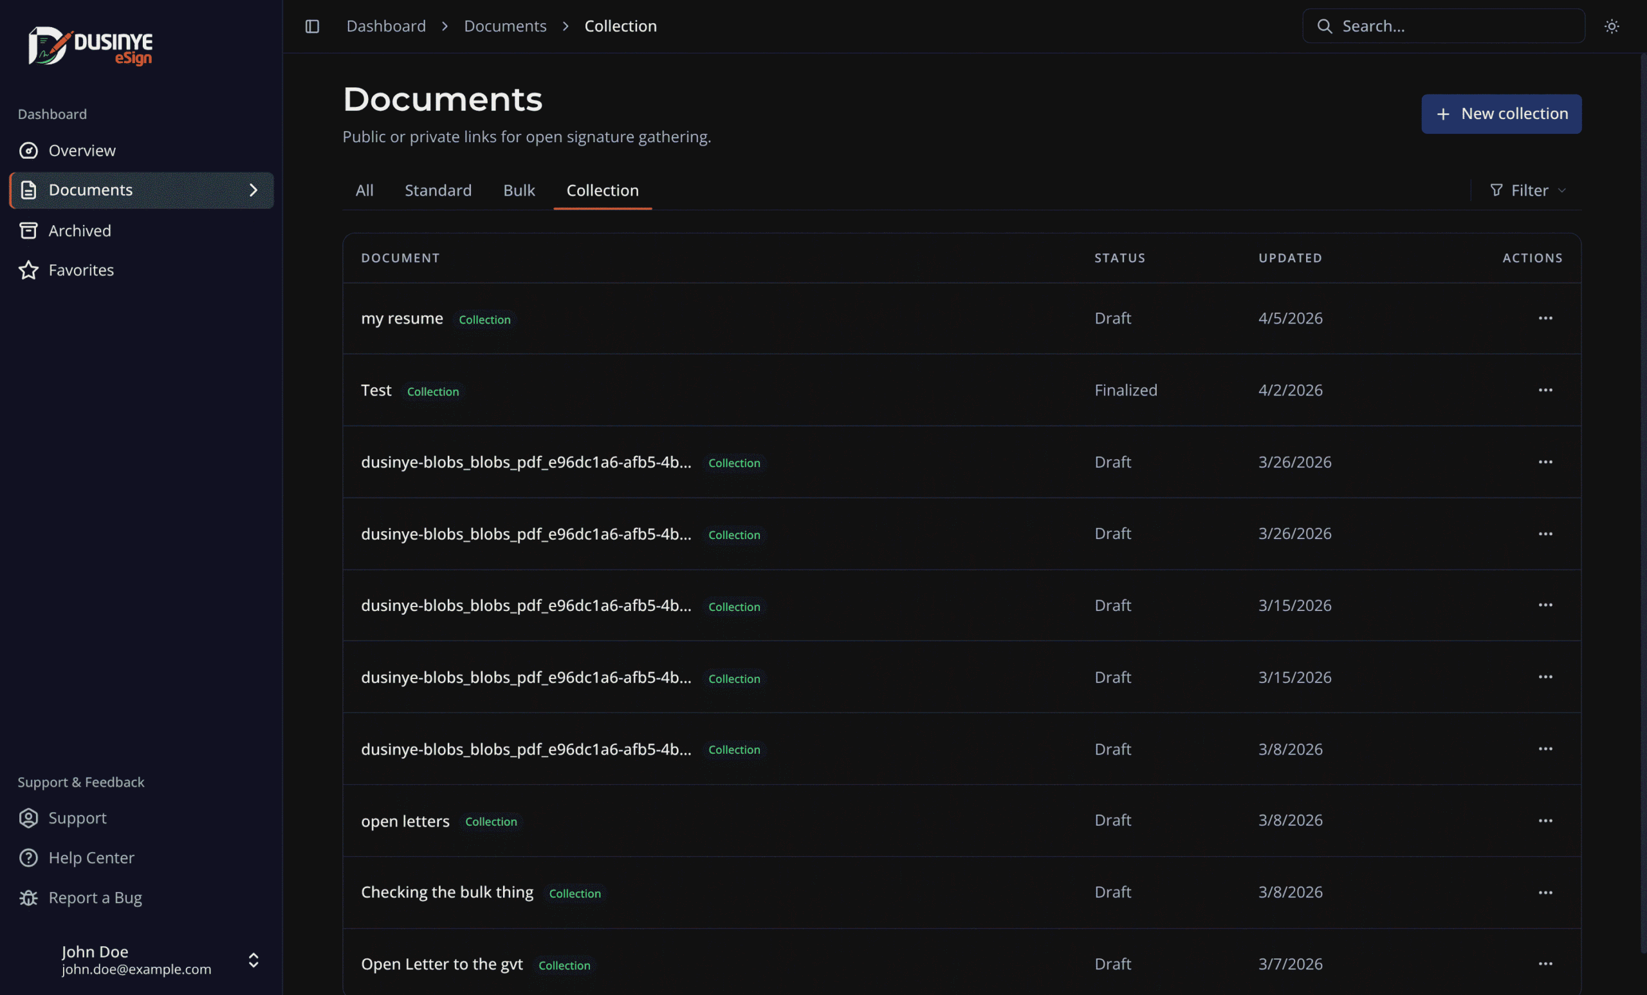The width and height of the screenshot is (1647, 995).
Task: Open the Checking the bulk thing document
Action: (x=447, y=893)
